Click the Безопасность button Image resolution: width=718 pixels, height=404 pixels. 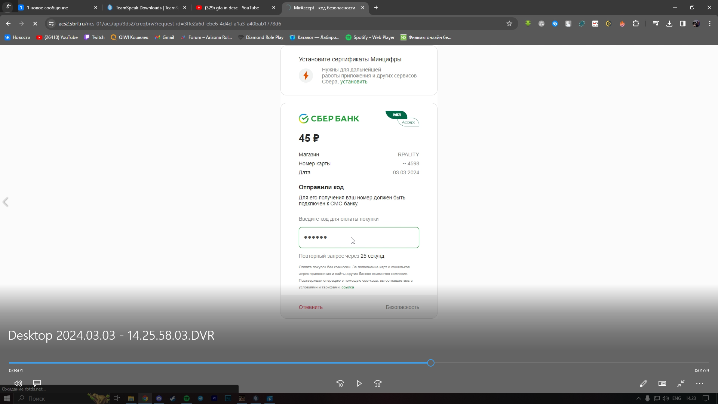[x=402, y=307]
